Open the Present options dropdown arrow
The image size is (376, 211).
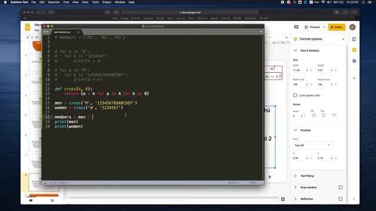tap(324, 27)
